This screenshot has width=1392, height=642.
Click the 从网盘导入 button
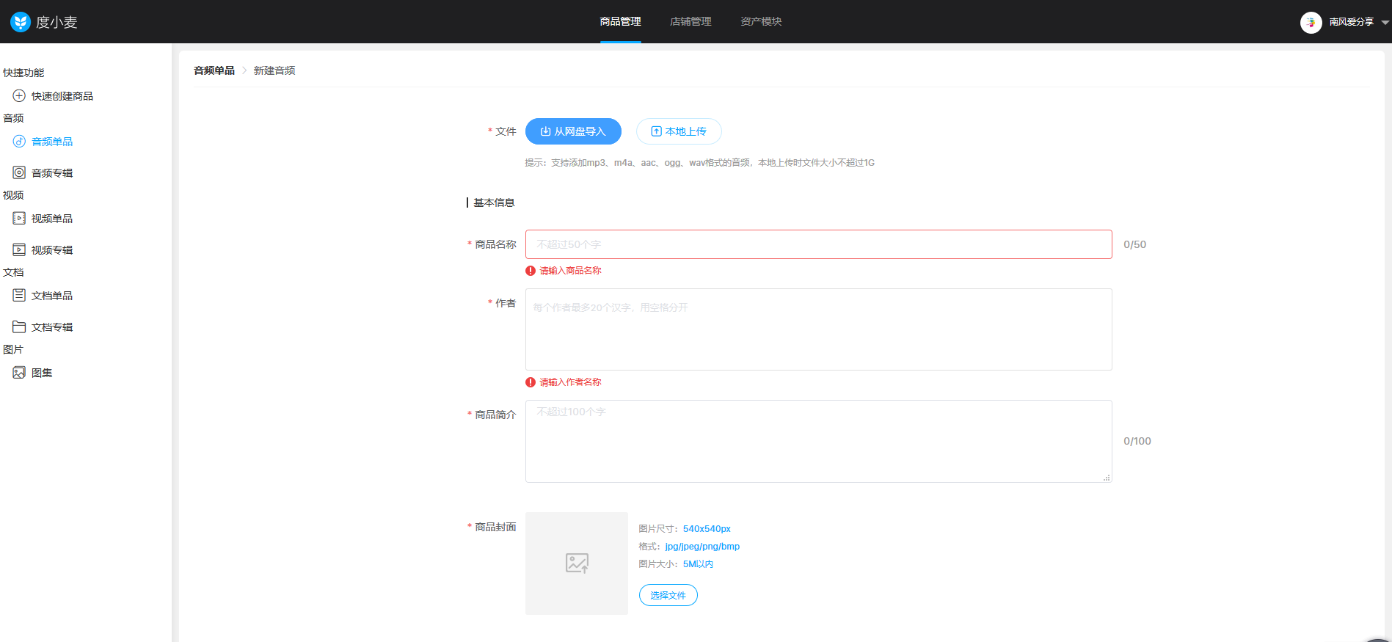[x=573, y=131]
